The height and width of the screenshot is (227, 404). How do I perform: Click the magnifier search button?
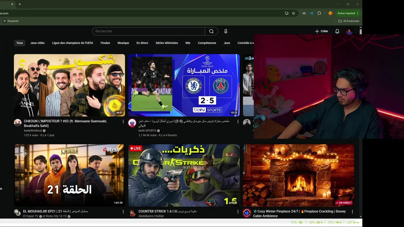tap(211, 31)
